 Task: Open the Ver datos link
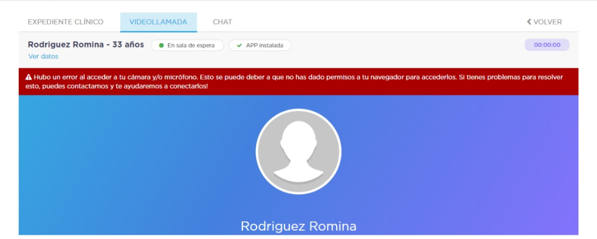pos(43,56)
